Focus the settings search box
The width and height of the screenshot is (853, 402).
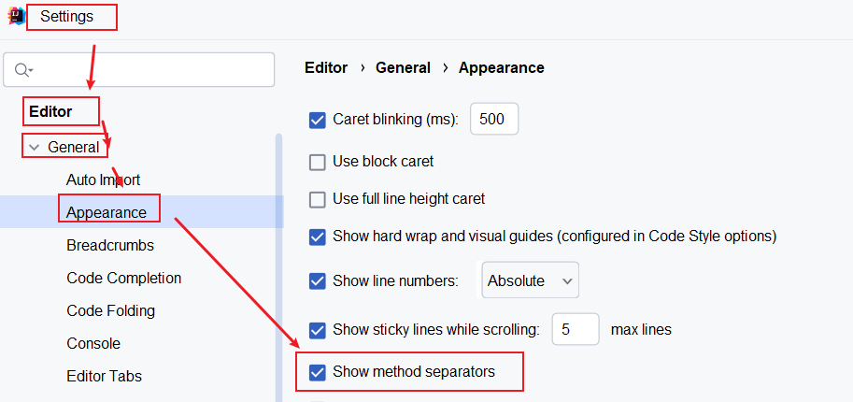point(149,70)
